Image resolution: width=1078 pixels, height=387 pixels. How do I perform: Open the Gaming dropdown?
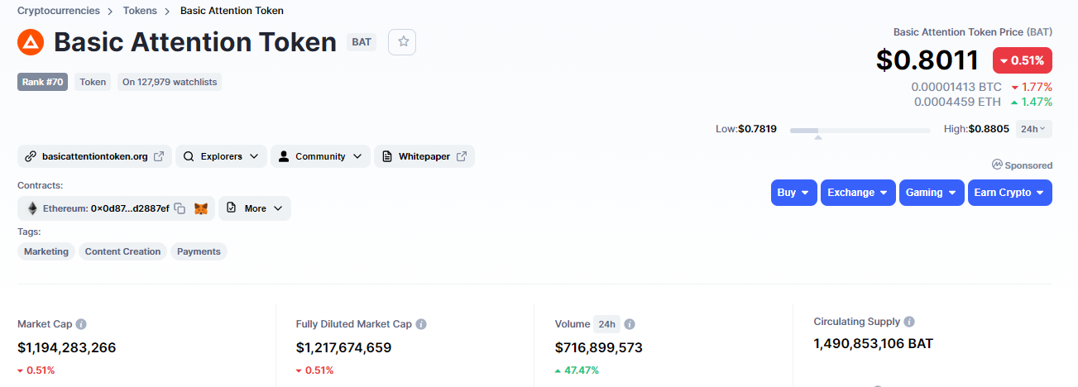[x=932, y=193]
